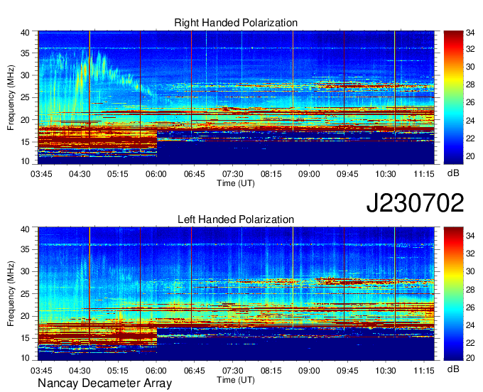Click 10:30 time tick on Left Handed plot
Image resolution: width=483 pixels, height=392 pixels.
[386, 371]
